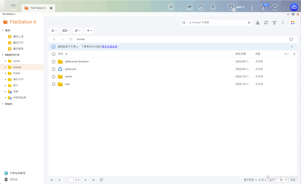Click the refresh icon next to the search bar

coord(266,23)
